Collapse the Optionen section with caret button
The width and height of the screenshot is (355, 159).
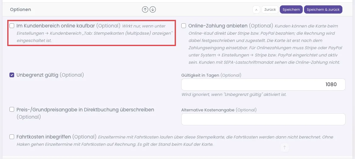coord(256,9)
